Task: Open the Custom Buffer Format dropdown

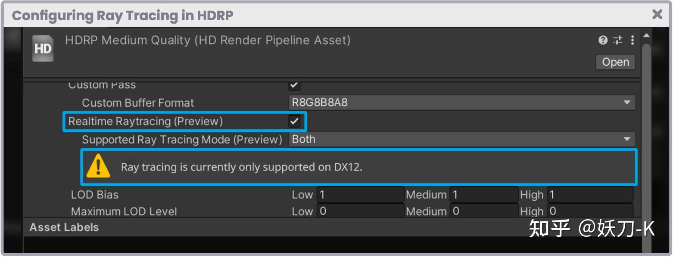Action: click(x=461, y=102)
